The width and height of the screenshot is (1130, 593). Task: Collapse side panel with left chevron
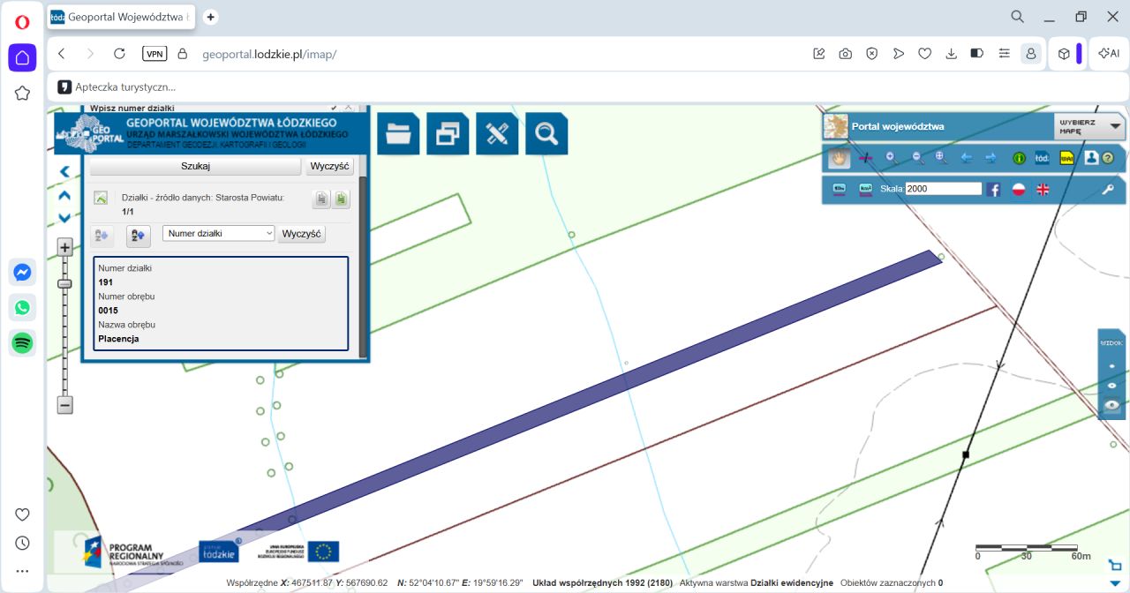click(x=64, y=171)
